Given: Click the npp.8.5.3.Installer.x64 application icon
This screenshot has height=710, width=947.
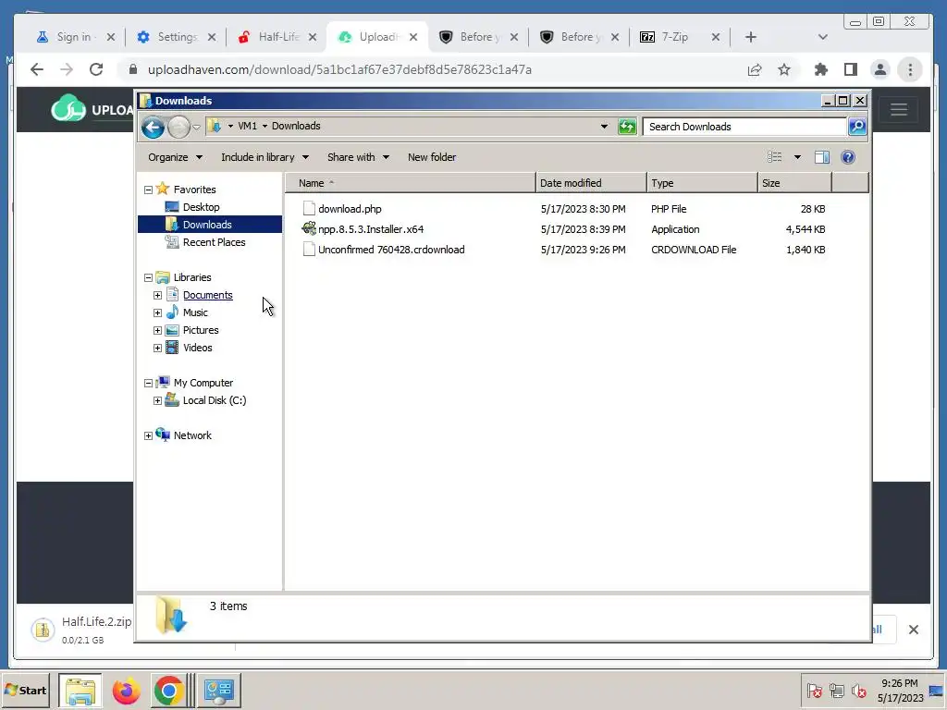Looking at the screenshot, I should pyautogui.click(x=309, y=229).
